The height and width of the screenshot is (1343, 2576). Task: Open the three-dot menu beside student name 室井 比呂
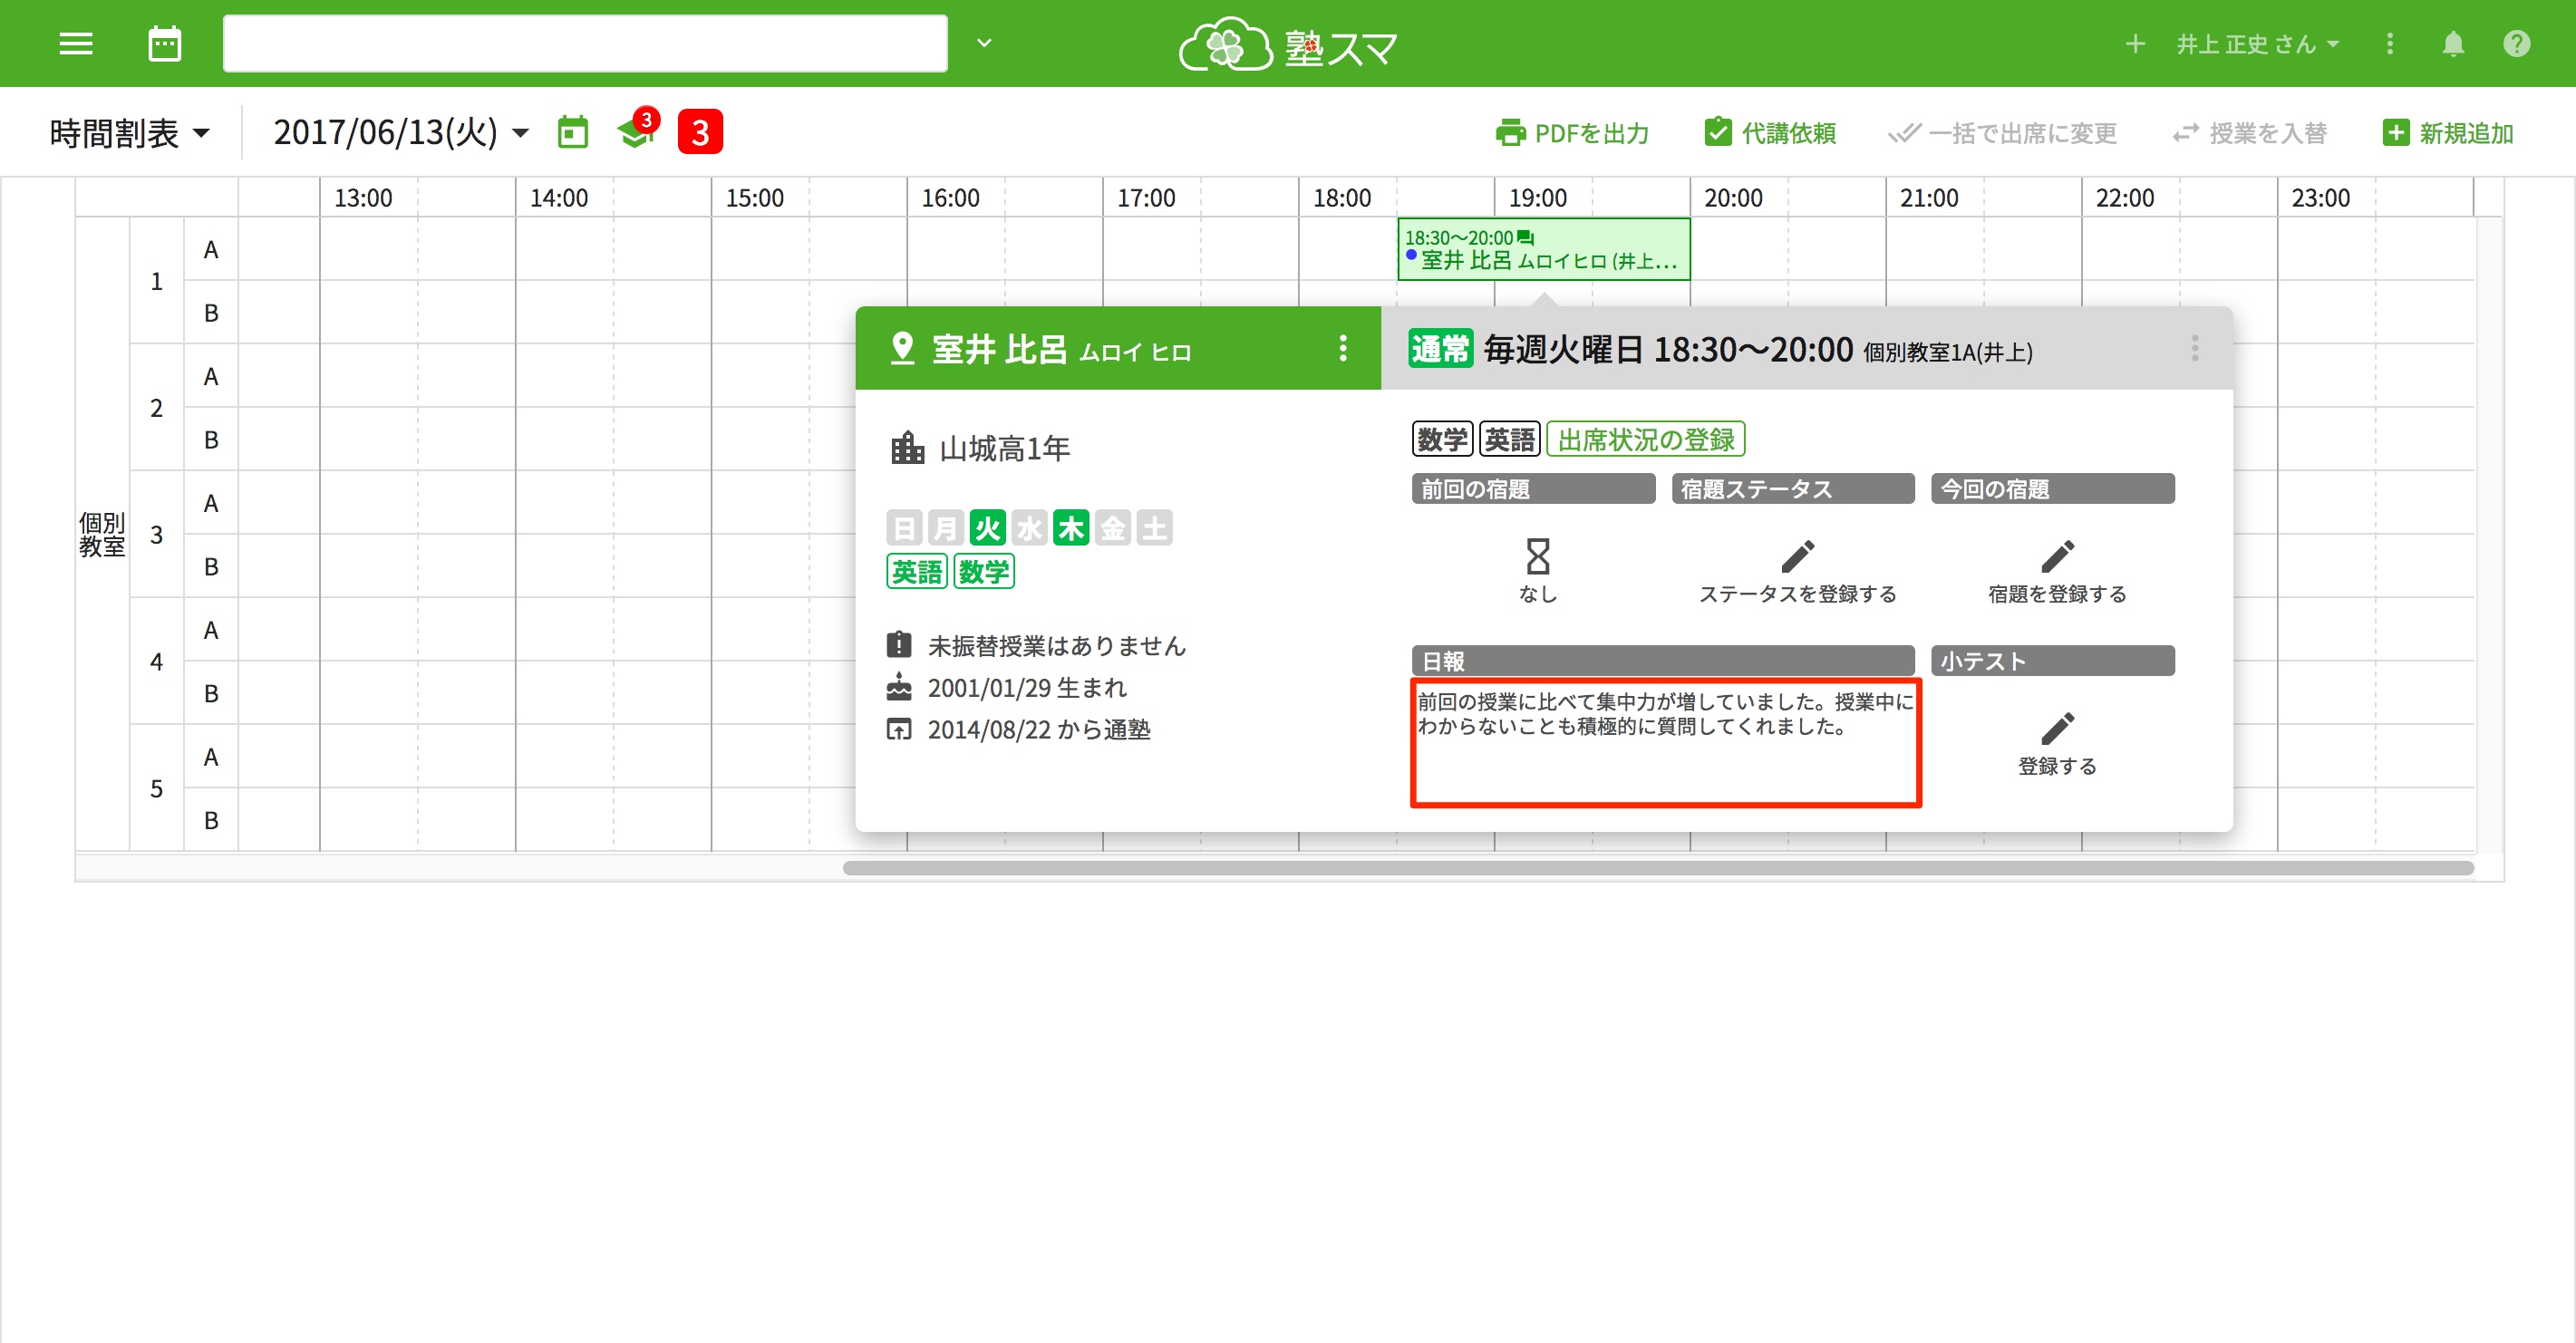1342,348
